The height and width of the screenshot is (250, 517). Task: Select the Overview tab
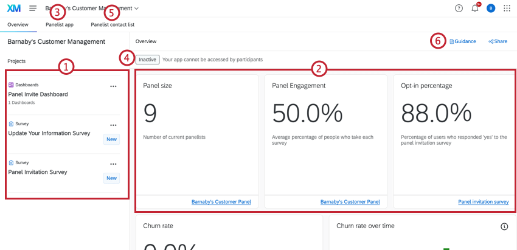tap(18, 25)
